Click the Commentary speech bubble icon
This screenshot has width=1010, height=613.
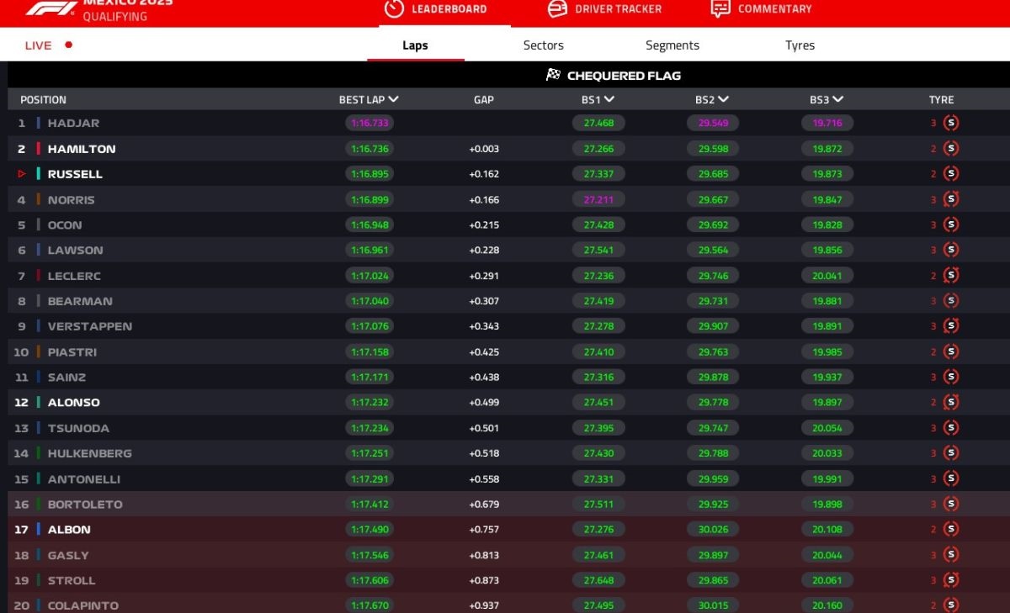[x=720, y=8]
